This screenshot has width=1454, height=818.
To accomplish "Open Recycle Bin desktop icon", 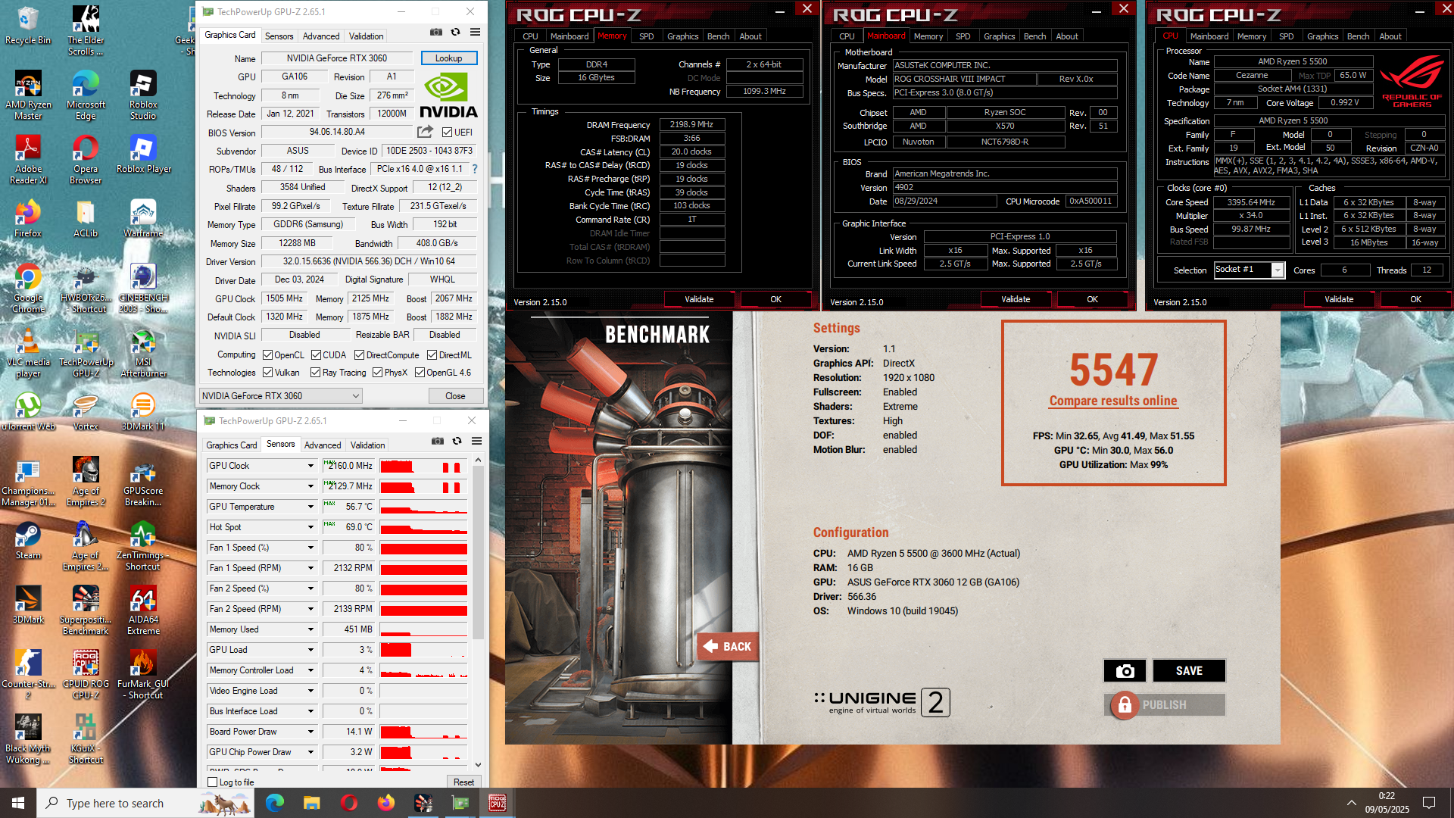I will coord(28,25).
